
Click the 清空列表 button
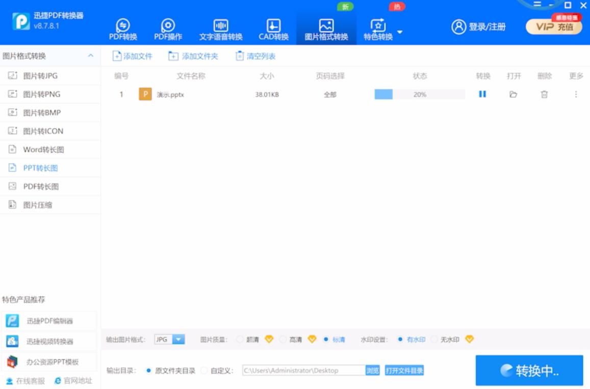click(x=255, y=56)
